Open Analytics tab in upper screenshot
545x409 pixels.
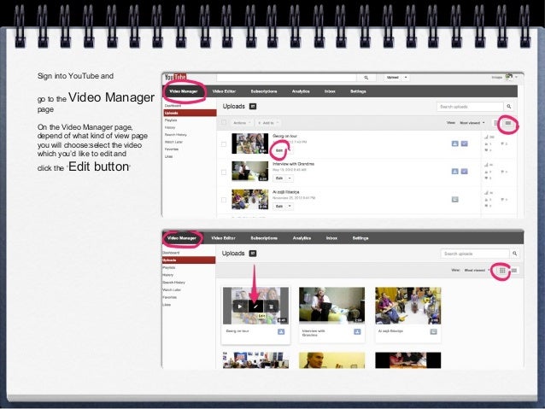(x=301, y=91)
